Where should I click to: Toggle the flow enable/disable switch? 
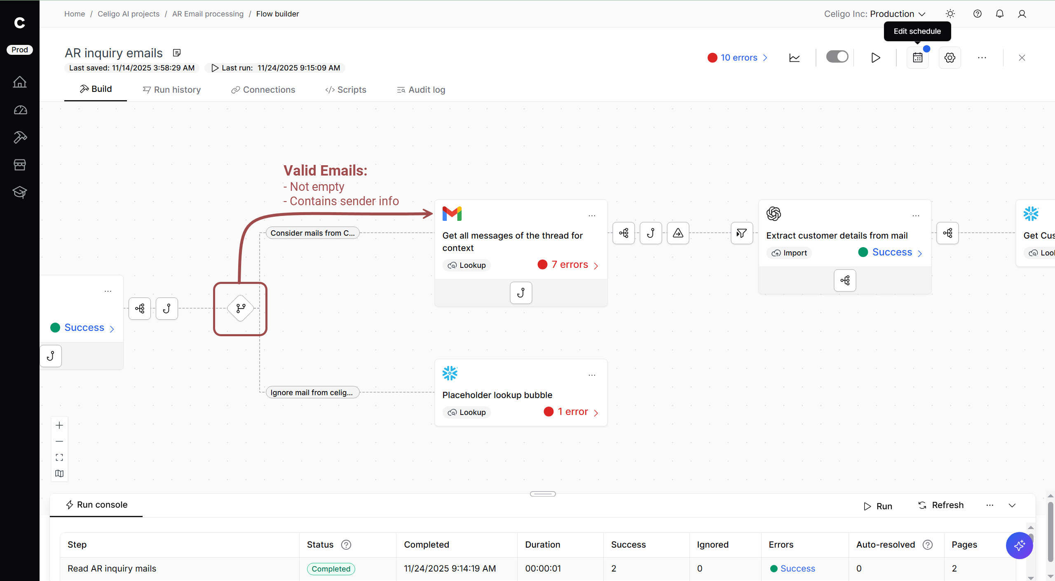(x=837, y=57)
